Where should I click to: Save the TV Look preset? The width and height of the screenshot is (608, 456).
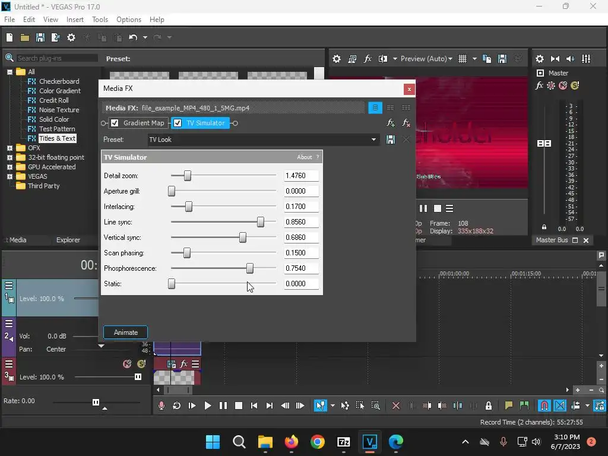coord(391,140)
